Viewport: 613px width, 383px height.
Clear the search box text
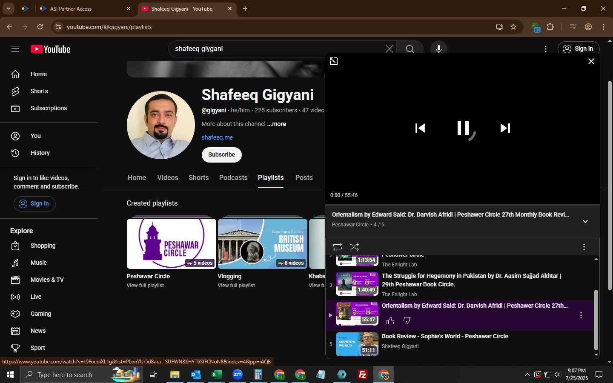(389, 49)
